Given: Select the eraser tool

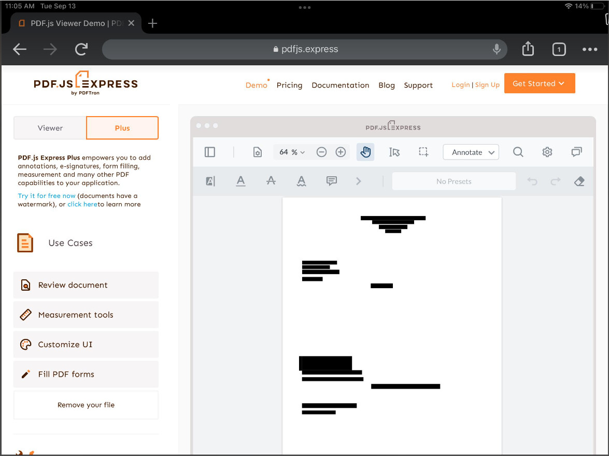Looking at the screenshot, I should pyautogui.click(x=579, y=181).
